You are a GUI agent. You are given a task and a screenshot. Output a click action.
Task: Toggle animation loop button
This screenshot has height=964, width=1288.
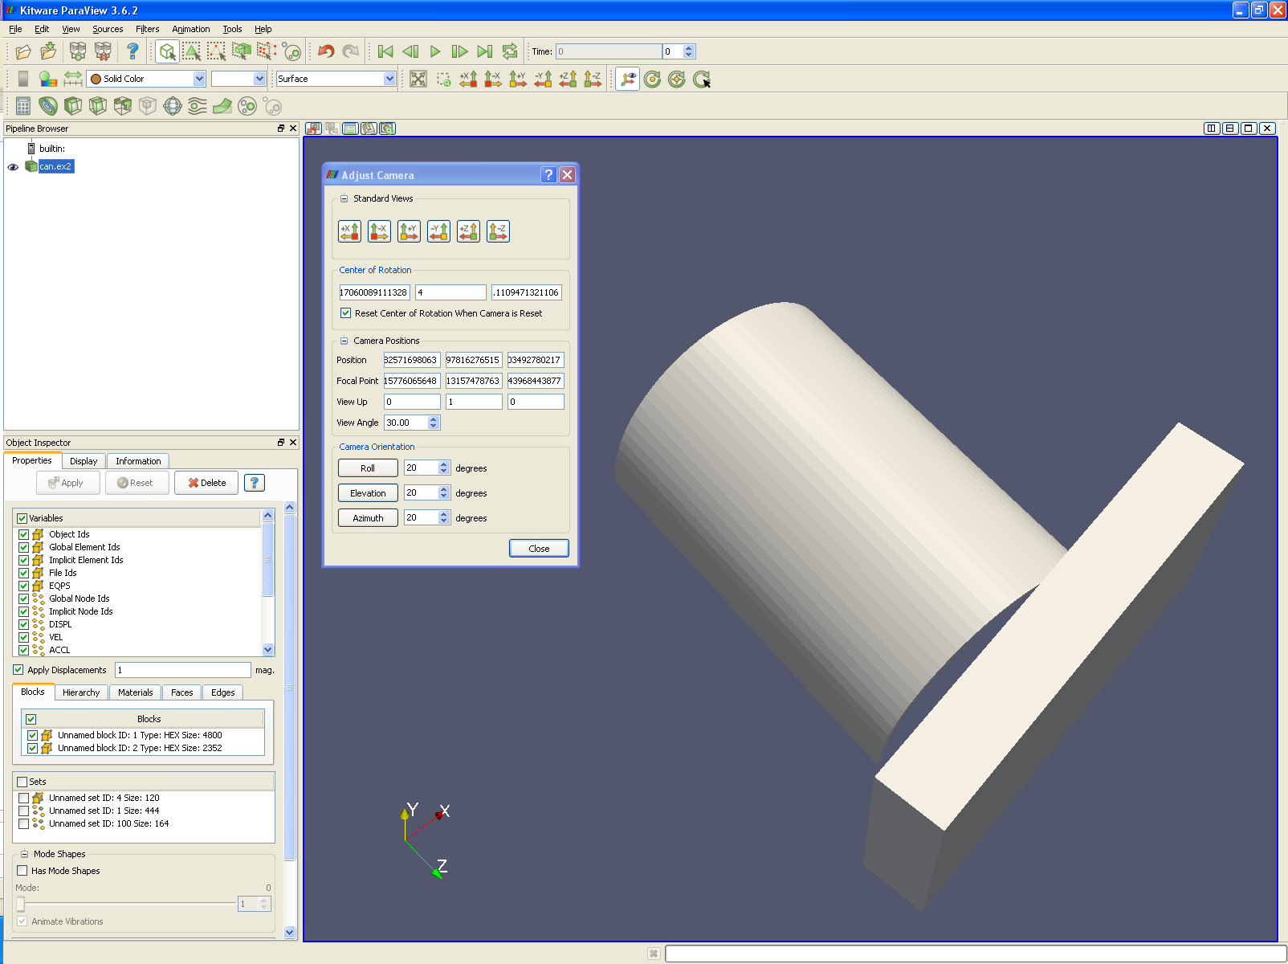pos(510,51)
